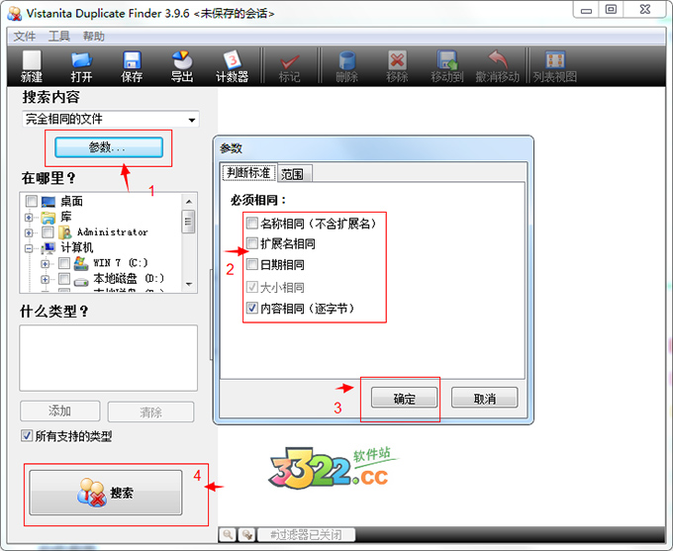Click the #过滤器已关闭 filter field
This screenshot has width=673, height=551.
pos(306,535)
